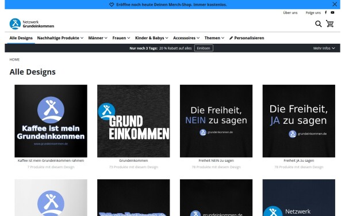This screenshot has width=345, height=216.
Task: Click the Personalisieren link
Action: [249, 38]
